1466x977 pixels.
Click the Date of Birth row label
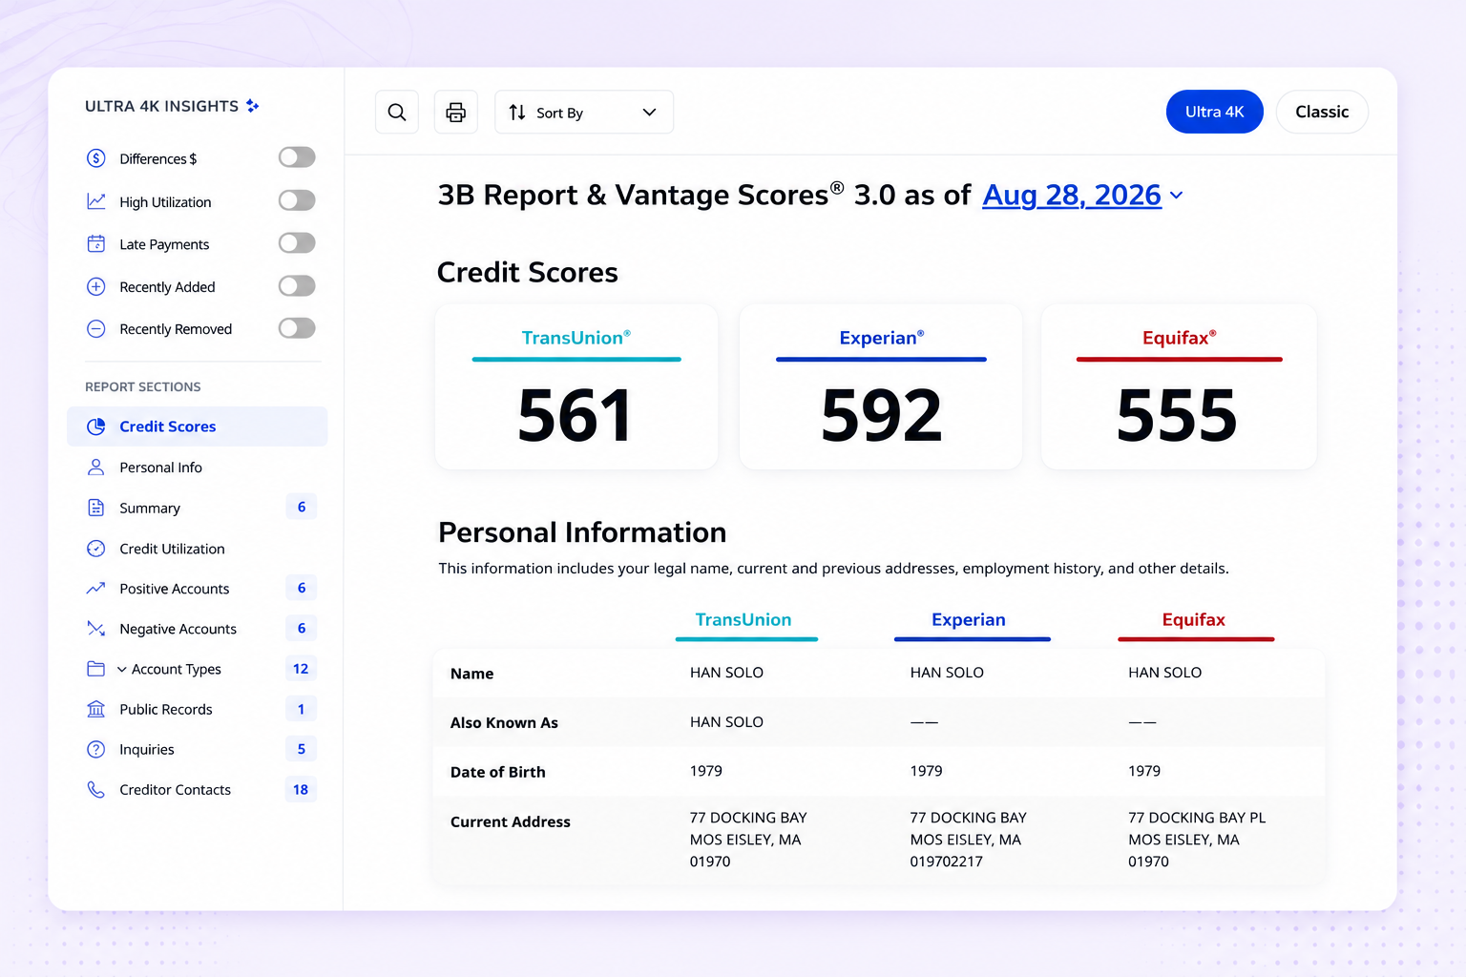click(x=498, y=772)
